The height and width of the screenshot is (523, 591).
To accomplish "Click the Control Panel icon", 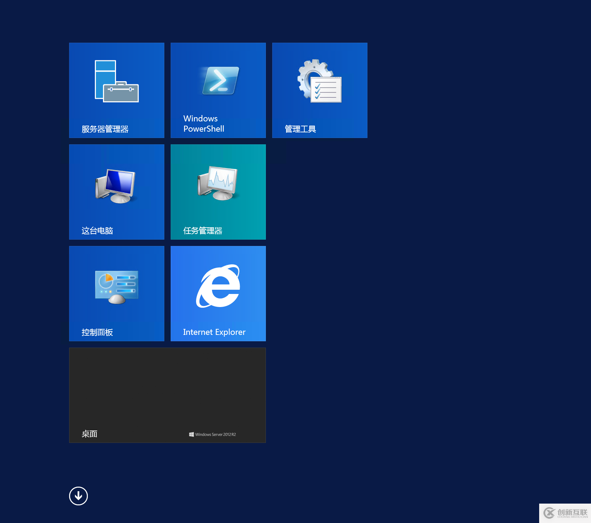I will click(116, 287).
